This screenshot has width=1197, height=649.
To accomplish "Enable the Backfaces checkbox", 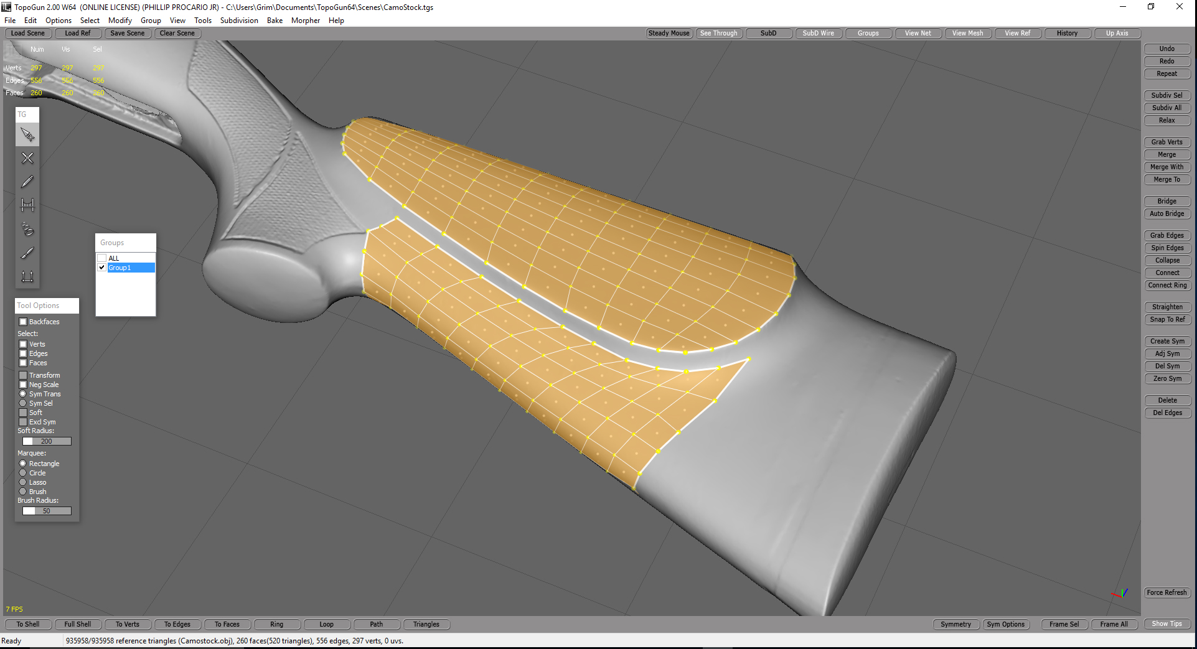I will click(x=23, y=322).
